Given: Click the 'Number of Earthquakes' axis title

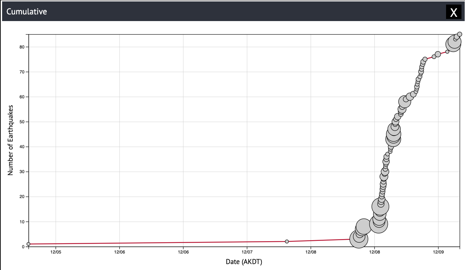Looking at the screenshot, I should pyautogui.click(x=11, y=140).
